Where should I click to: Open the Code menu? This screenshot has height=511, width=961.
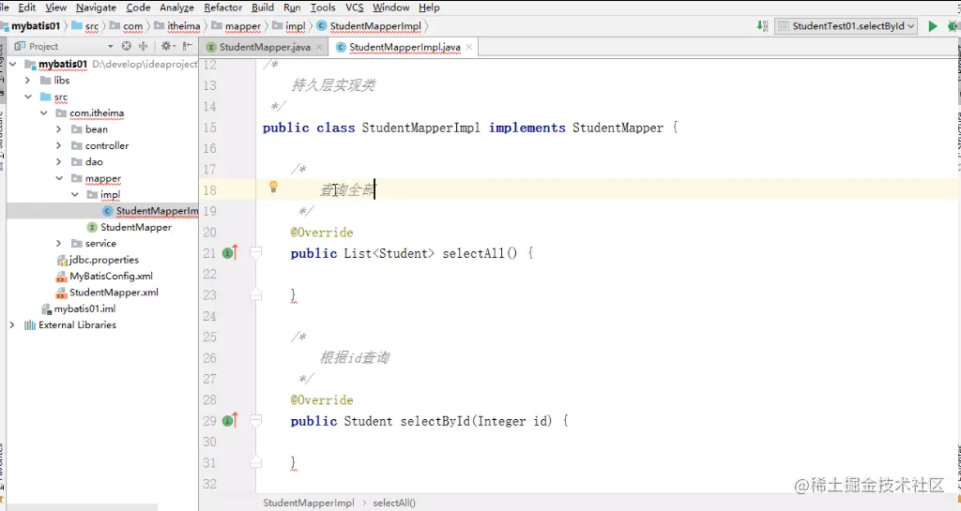pos(139,8)
